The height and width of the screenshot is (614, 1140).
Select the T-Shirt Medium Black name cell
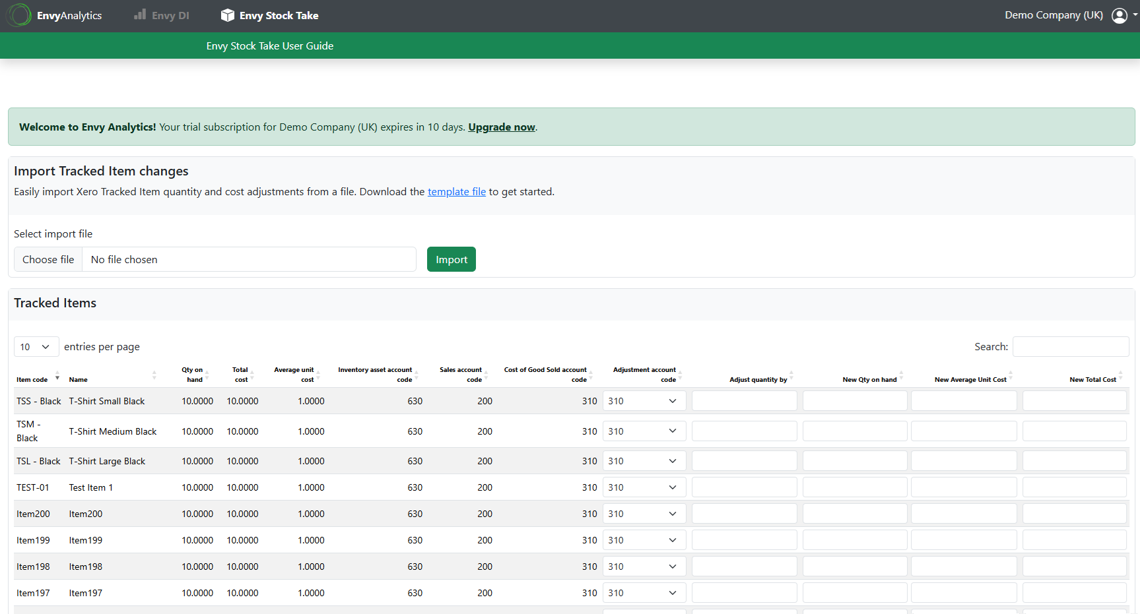(x=113, y=431)
